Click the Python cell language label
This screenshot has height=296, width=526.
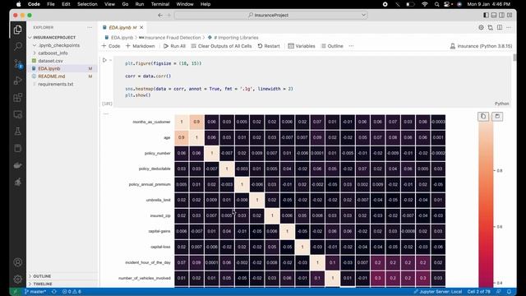pos(501,104)
